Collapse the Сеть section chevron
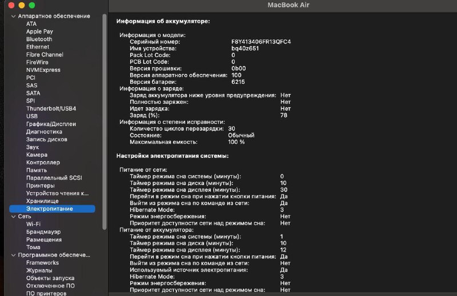457x296 pixels. pyautogui.click(x=13, y=217)
